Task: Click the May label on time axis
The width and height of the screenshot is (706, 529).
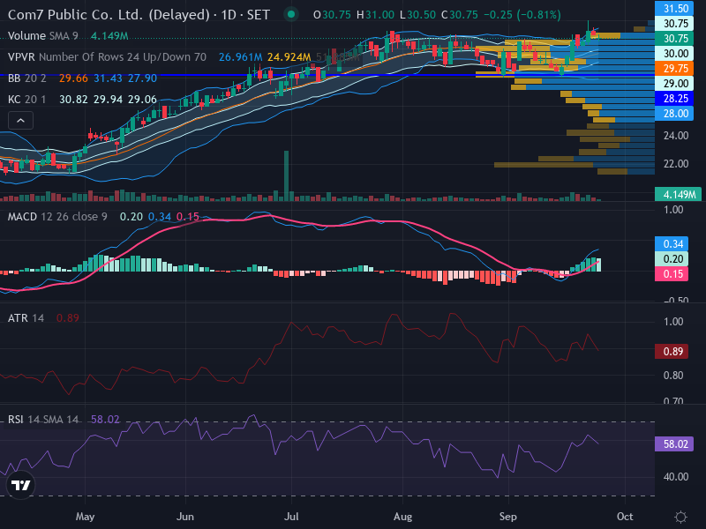Action: 85,517
